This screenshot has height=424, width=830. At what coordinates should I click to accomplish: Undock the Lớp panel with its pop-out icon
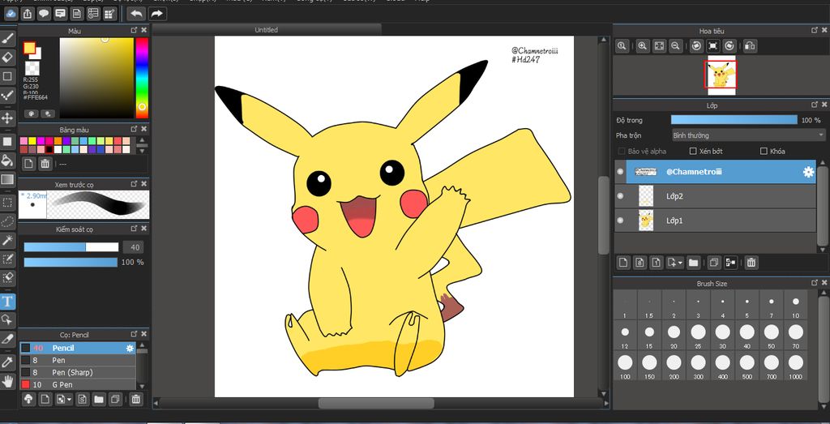pyautogui.click(x=814, y=105)
